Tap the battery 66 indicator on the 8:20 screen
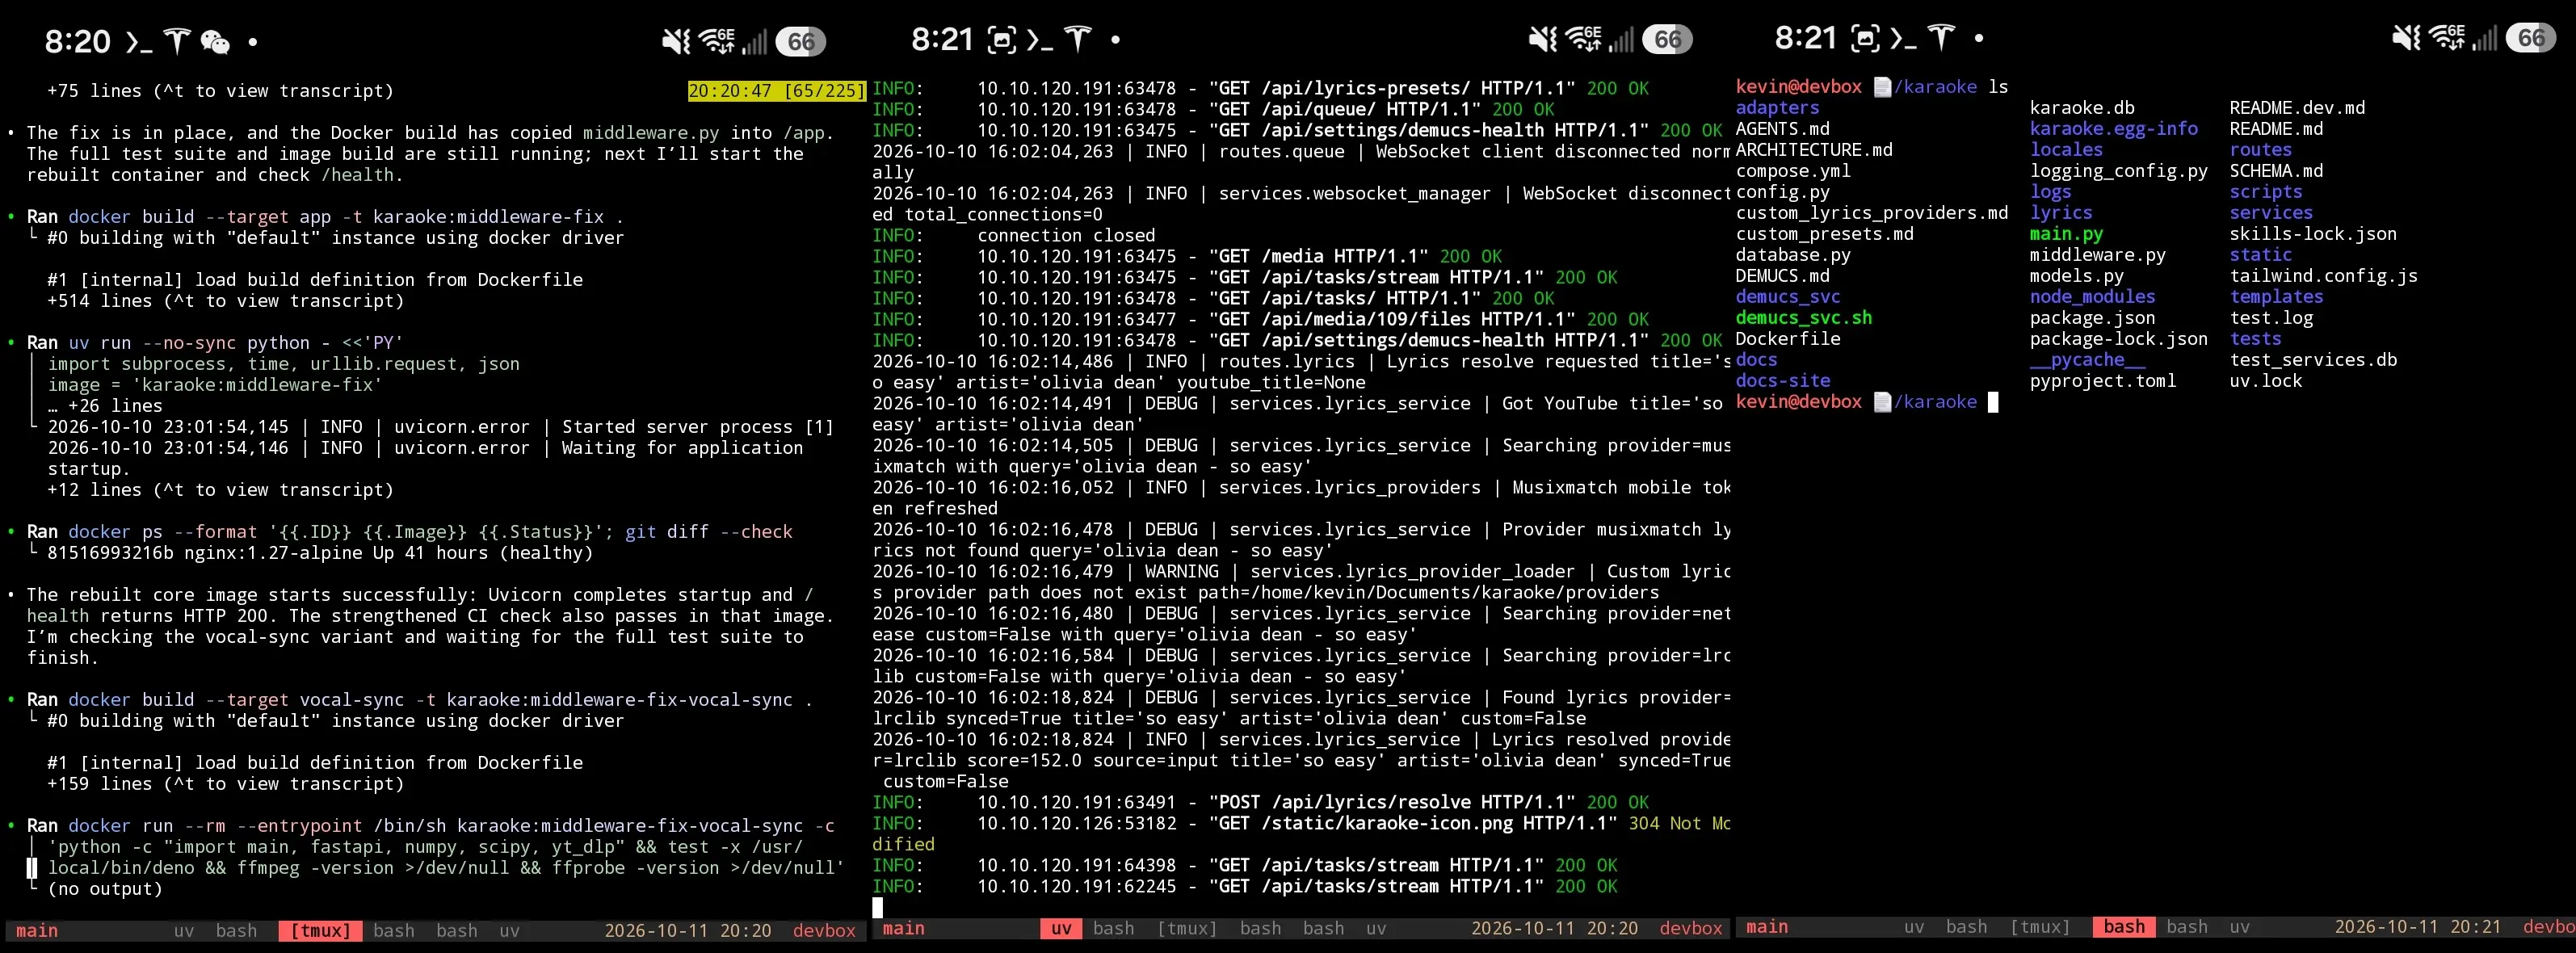The image size is (2576, 953). [801, 41]
